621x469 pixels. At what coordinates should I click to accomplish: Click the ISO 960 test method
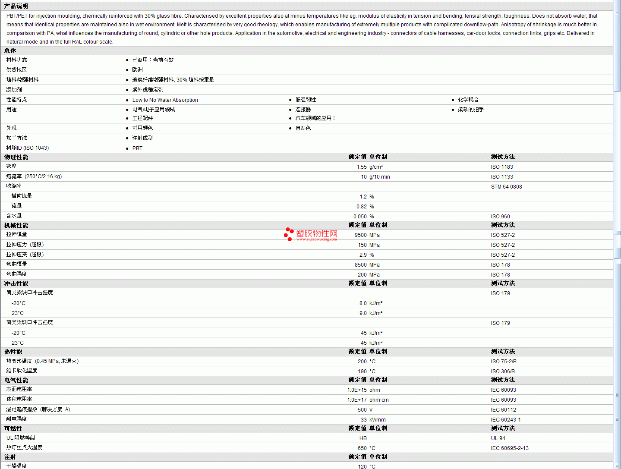coord(501,217)
